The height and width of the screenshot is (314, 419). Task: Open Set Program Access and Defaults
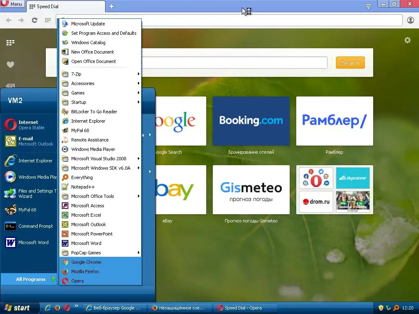pyautogui.click(x=100, y=33)
